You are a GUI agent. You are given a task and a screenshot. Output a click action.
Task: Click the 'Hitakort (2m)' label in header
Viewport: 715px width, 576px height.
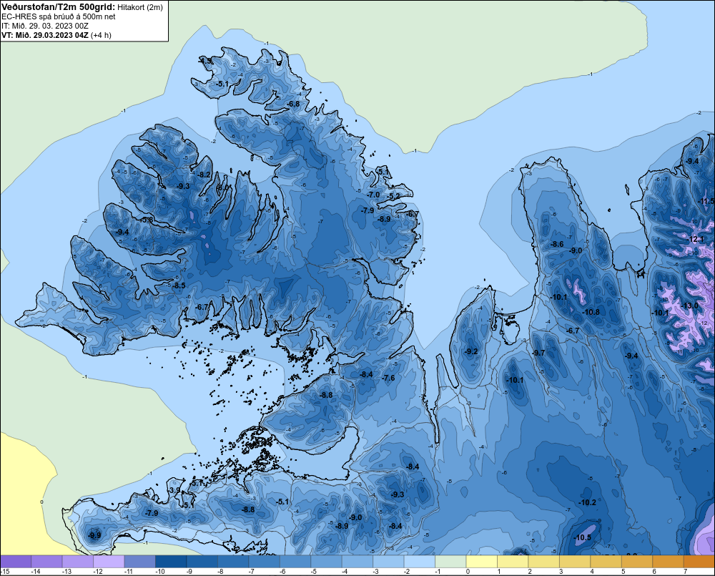[140, 7]
